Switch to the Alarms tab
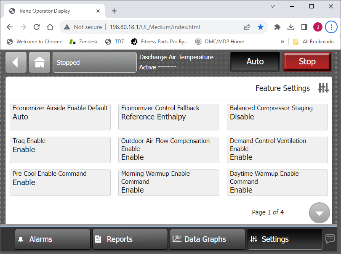This screenshot has height=254, width=341. [53, 239]
